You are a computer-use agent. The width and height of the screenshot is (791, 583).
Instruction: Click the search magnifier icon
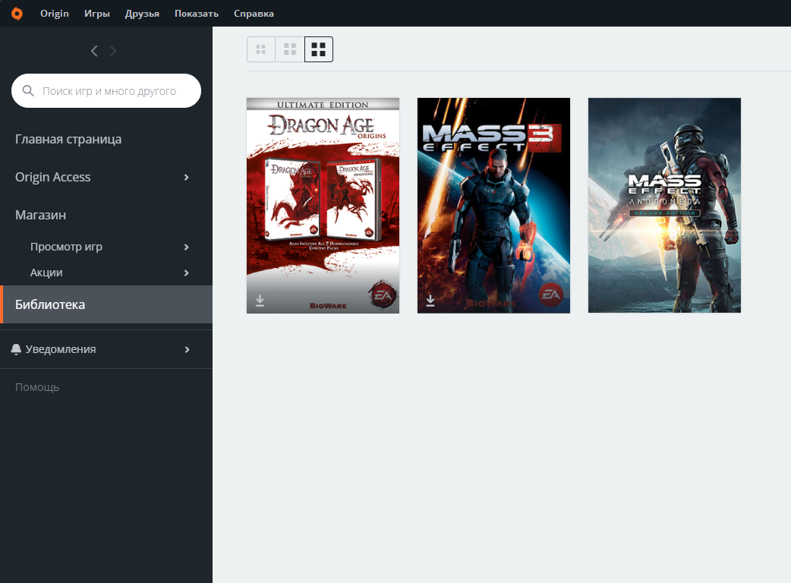(28, 91)
